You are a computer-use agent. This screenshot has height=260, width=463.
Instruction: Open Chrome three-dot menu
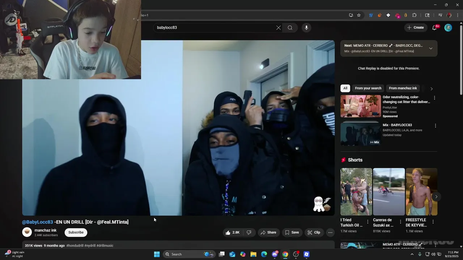coord(458,15)
